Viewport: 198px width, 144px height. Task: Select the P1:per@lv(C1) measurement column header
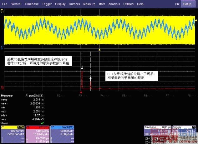pos(34,96)
